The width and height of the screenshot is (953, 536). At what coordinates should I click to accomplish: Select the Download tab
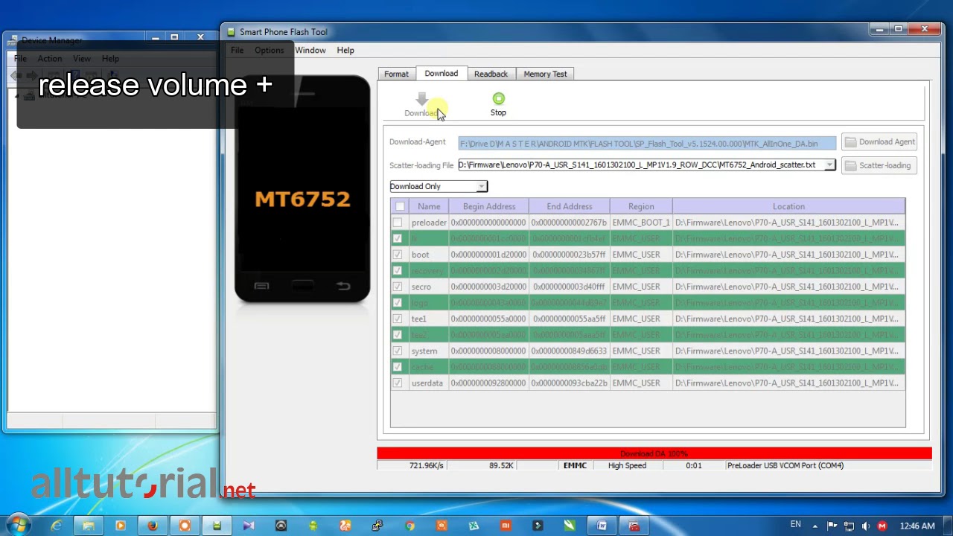tap(442, 73)
